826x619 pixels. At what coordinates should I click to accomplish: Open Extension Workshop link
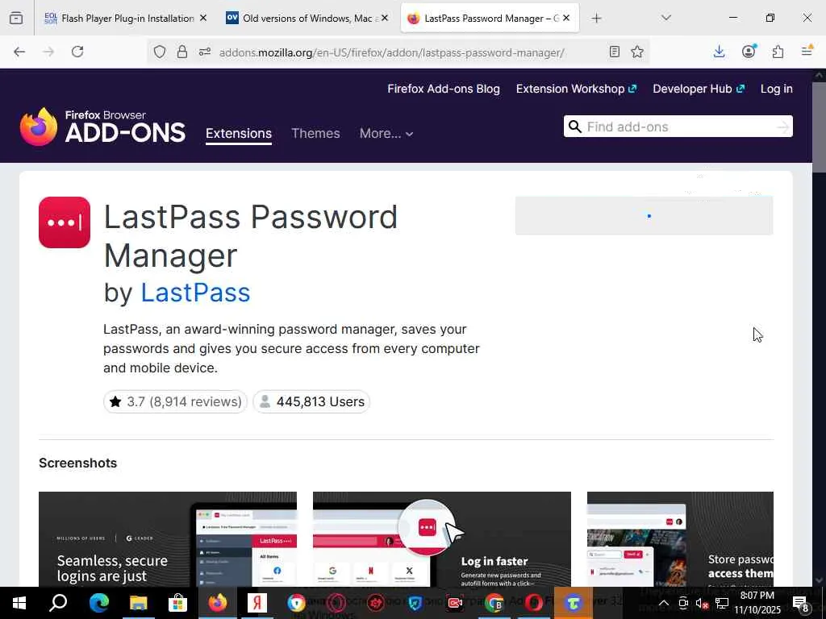point(576,89)
